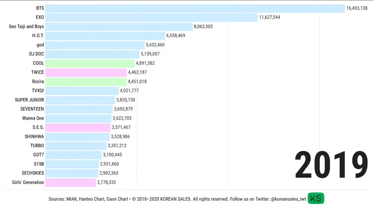Screen dimensions: 373x209
Task: Click the value 5,159,057
Action: click(150, 54)
